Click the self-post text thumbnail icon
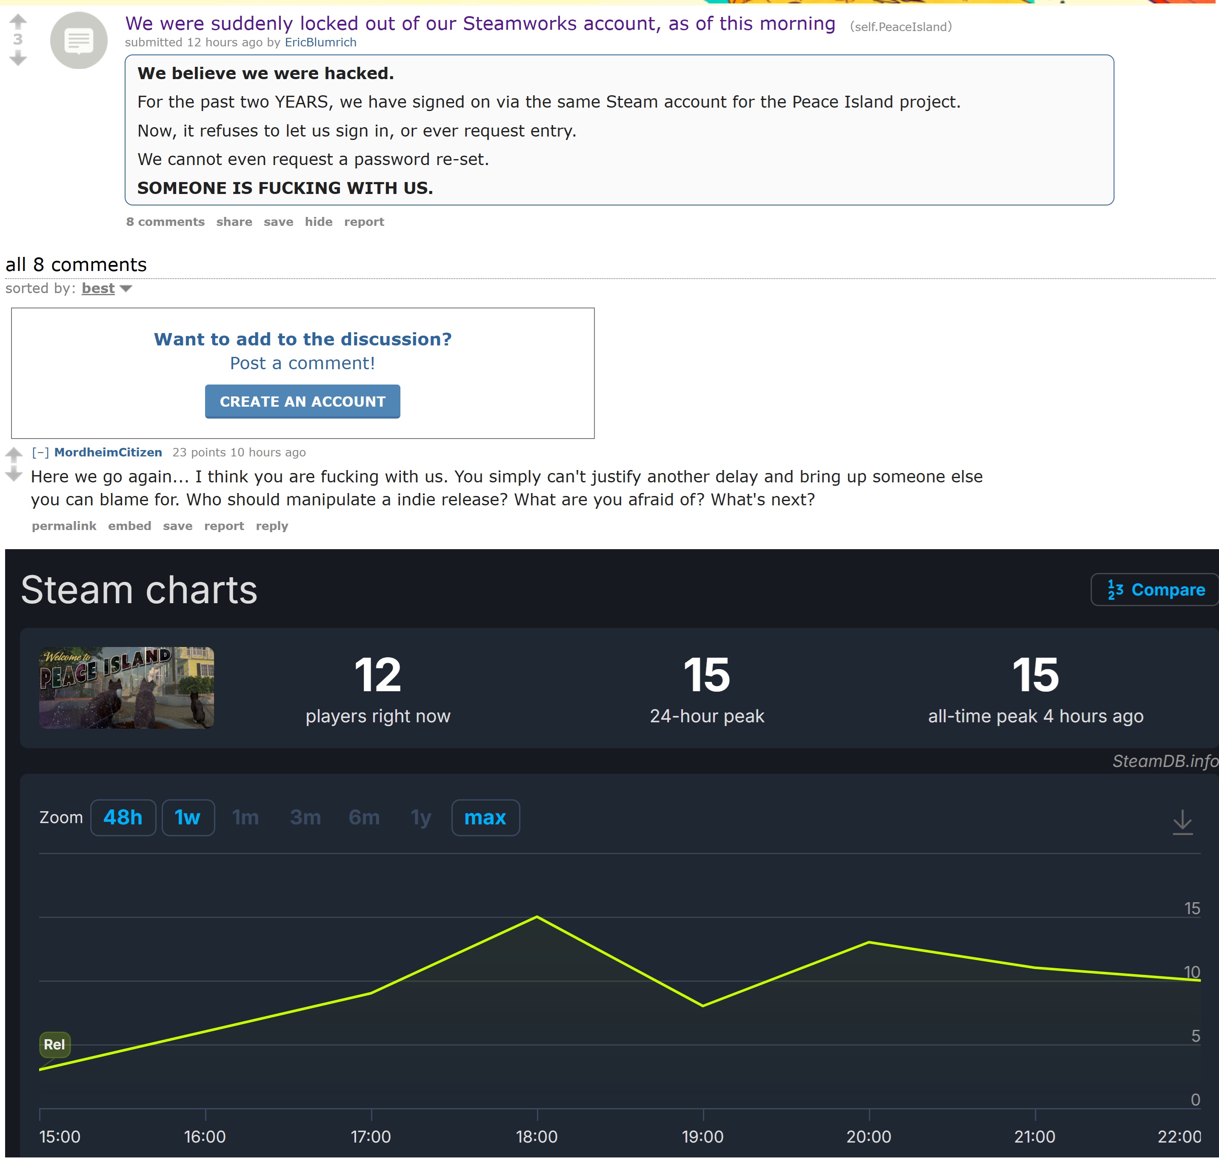Viewport: 1219px width, 1160px height. [79, 41]
